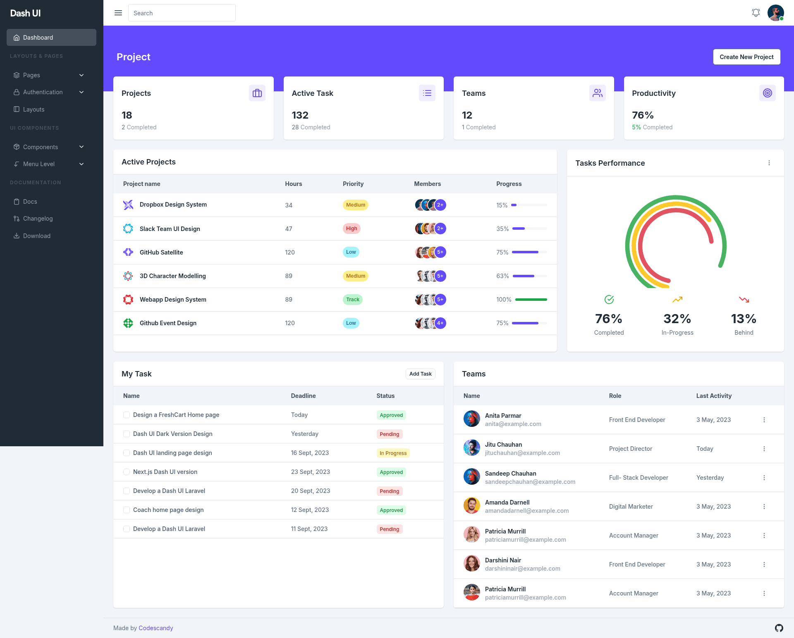Focus the Search input field

(x=182, y=13)
